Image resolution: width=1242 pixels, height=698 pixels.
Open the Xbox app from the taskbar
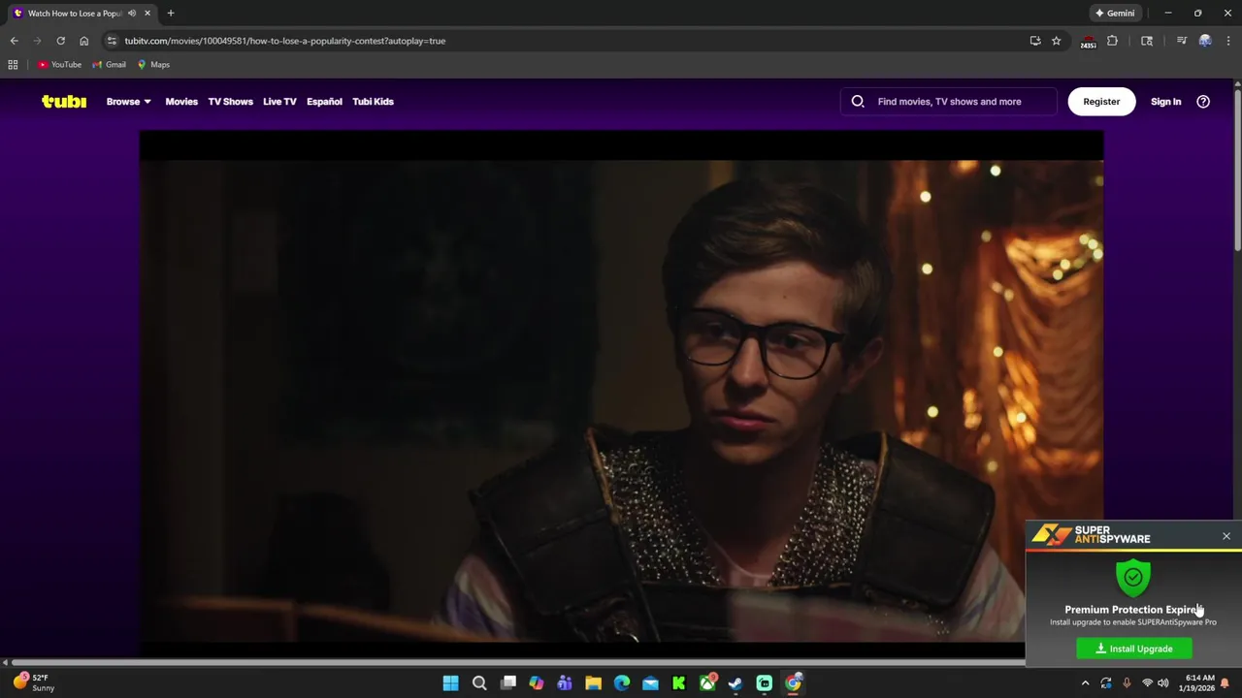[707, 683]
